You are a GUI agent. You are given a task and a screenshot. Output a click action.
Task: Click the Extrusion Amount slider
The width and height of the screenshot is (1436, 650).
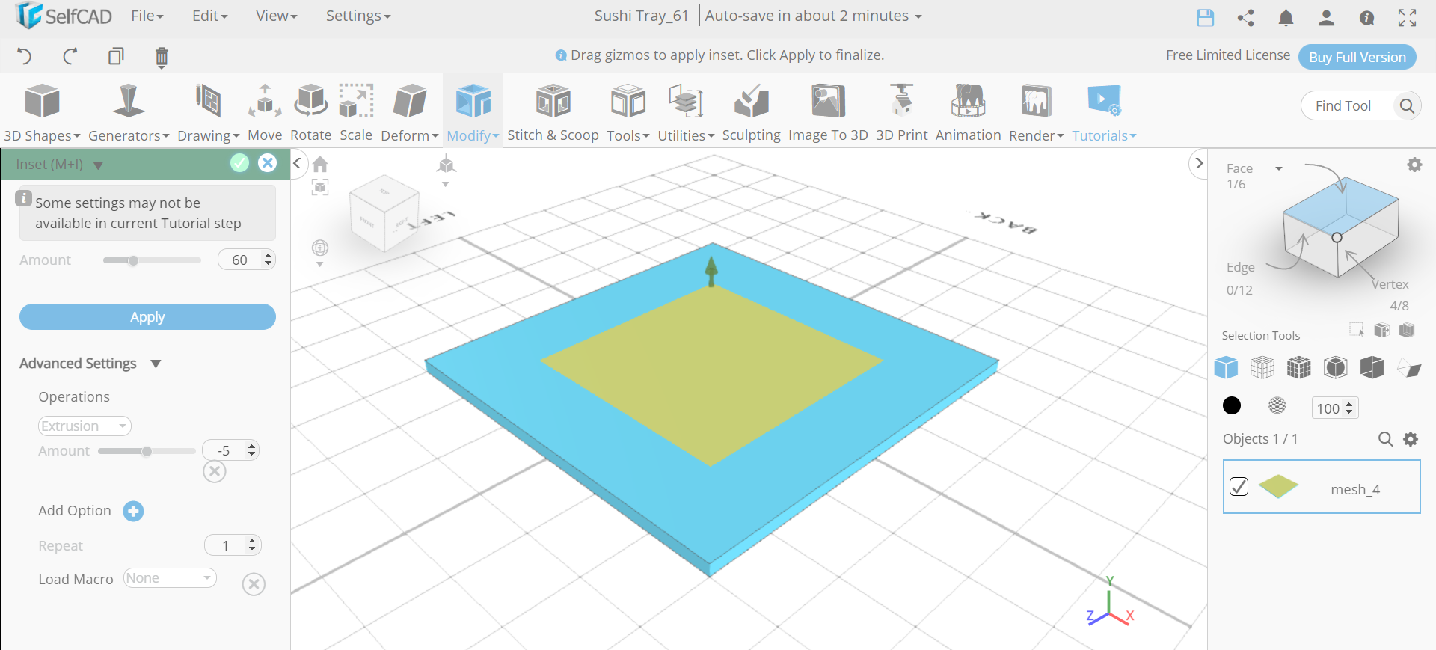pyautogui.click(x=147, y=451)
